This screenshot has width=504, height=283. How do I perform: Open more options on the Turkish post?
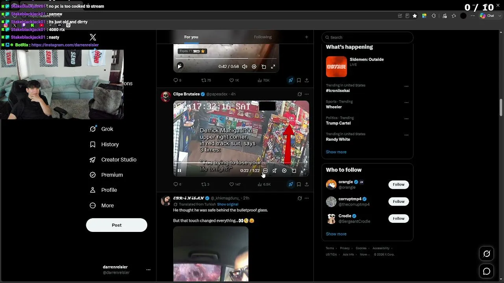click(x=307, y=198)
